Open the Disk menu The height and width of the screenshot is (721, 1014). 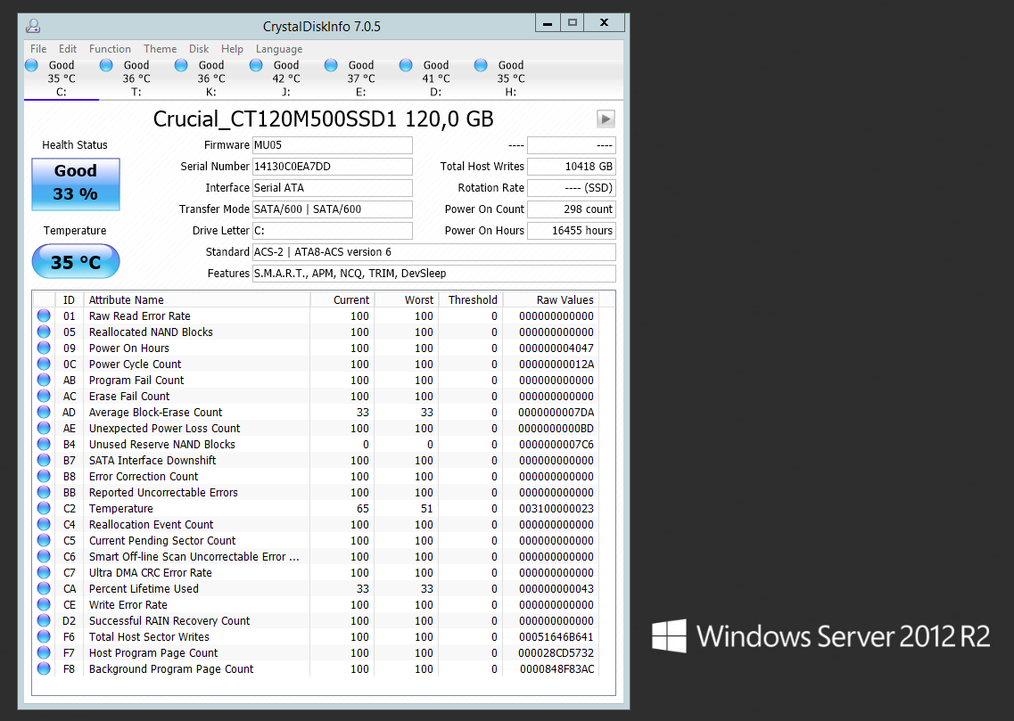point(199,49)
